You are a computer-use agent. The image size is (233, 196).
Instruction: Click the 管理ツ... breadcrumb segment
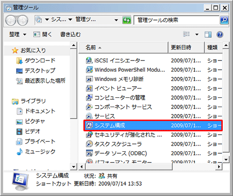point(86,20)
